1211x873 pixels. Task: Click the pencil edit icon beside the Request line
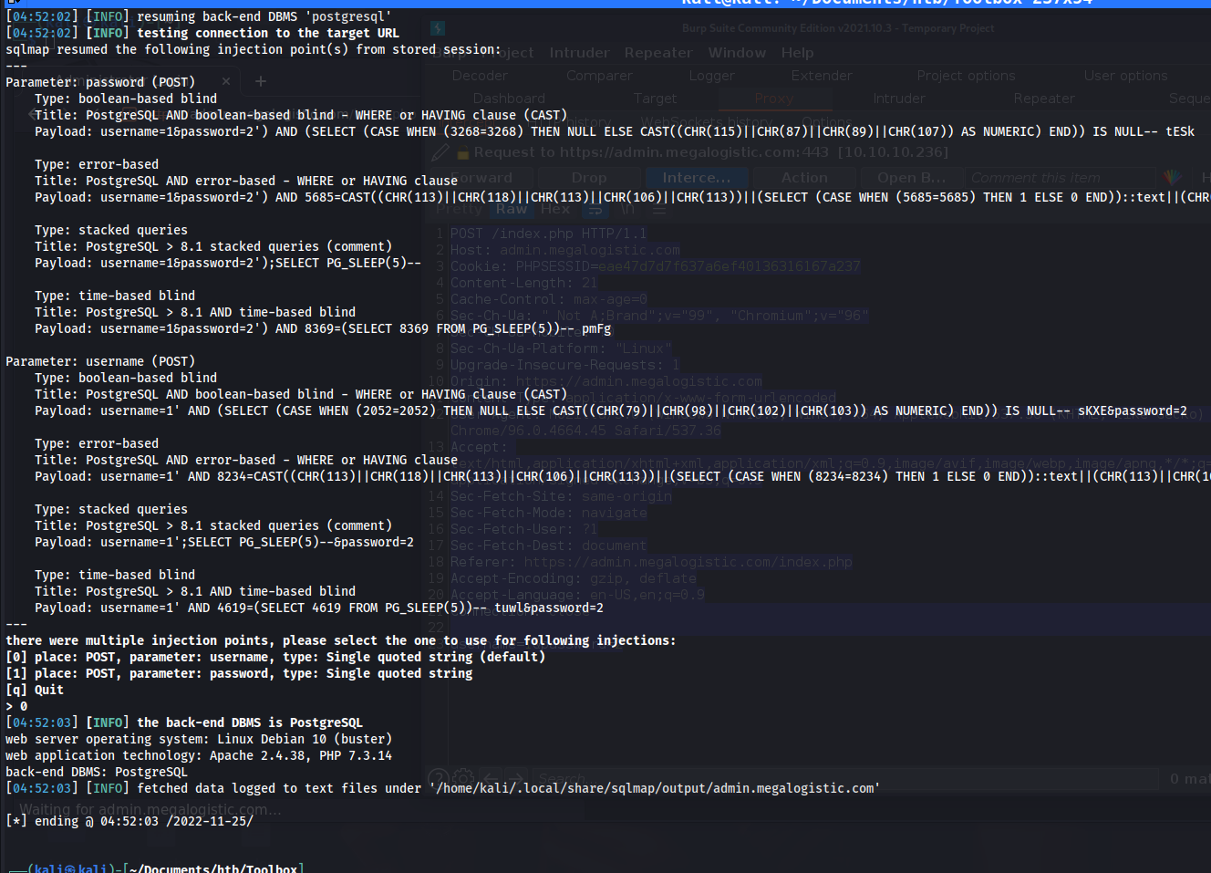pyautogui.click(x=441, y=151)
